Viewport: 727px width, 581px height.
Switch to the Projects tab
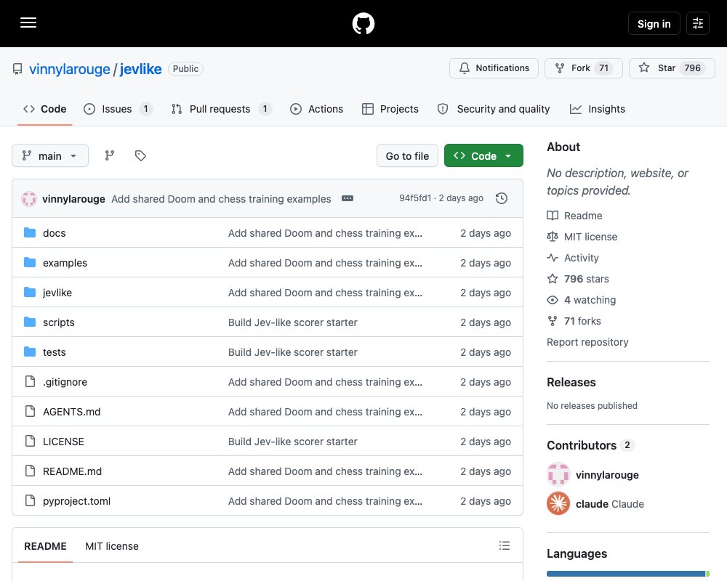click(x=390, y=109)
